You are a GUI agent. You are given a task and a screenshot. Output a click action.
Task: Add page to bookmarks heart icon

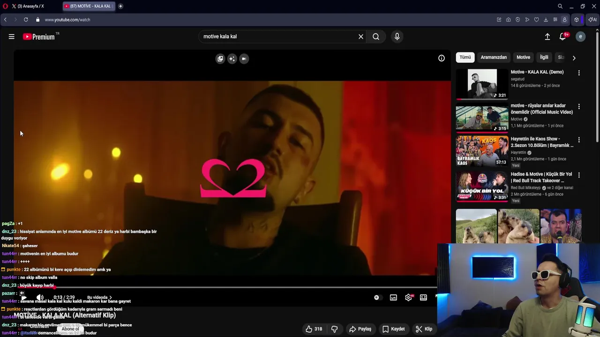(537, 20)
